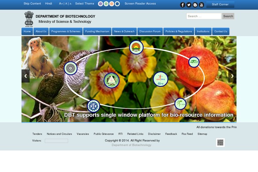Open the Disclaimer link

[154, 134]
